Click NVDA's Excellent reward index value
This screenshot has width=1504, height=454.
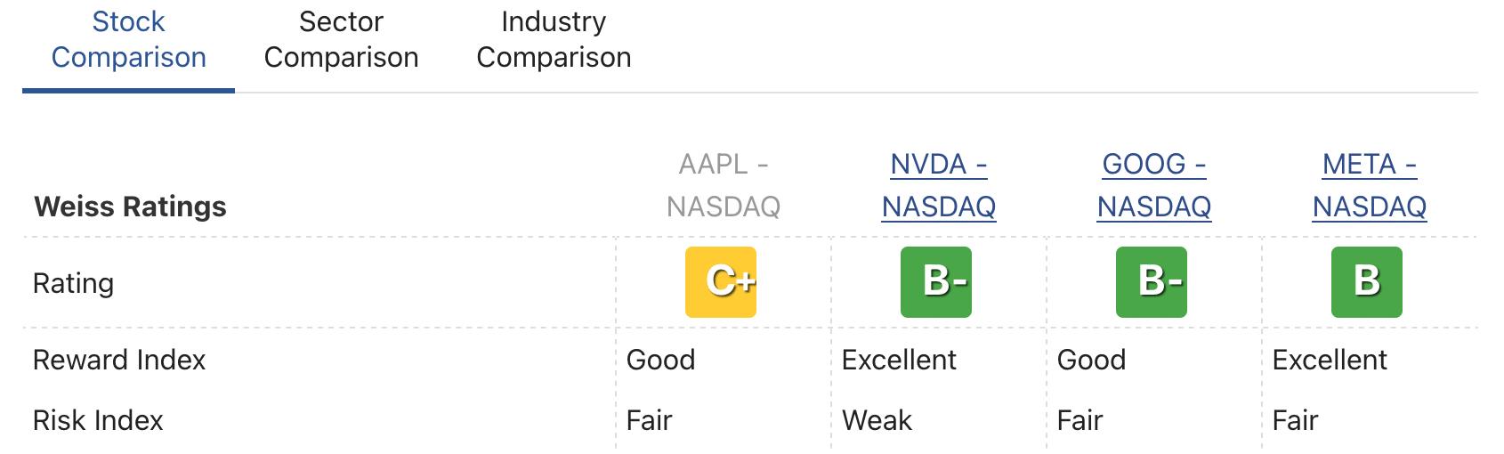click(x=899, y=360)
